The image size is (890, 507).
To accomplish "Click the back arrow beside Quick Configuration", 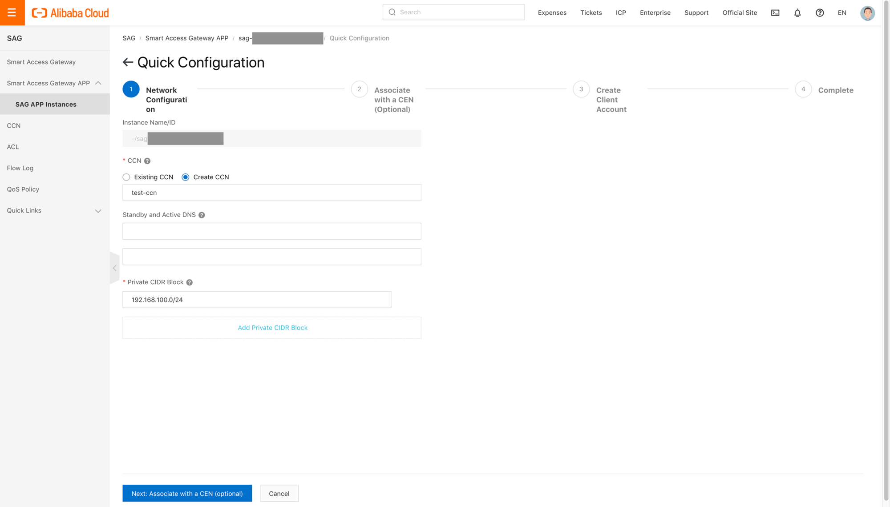I will (x=128, y=62).
